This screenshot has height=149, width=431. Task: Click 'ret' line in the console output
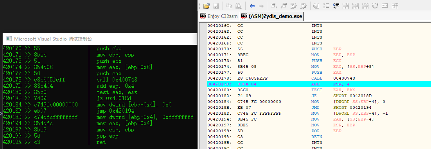(x=101, y=142)
